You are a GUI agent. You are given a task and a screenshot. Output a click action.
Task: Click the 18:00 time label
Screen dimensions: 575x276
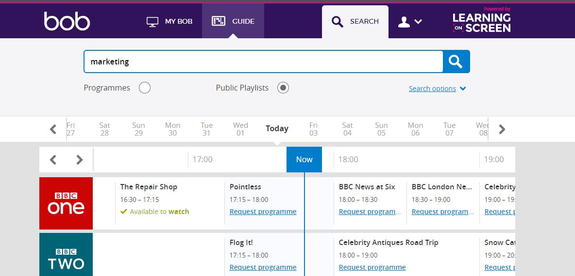[x=348, y=159]
